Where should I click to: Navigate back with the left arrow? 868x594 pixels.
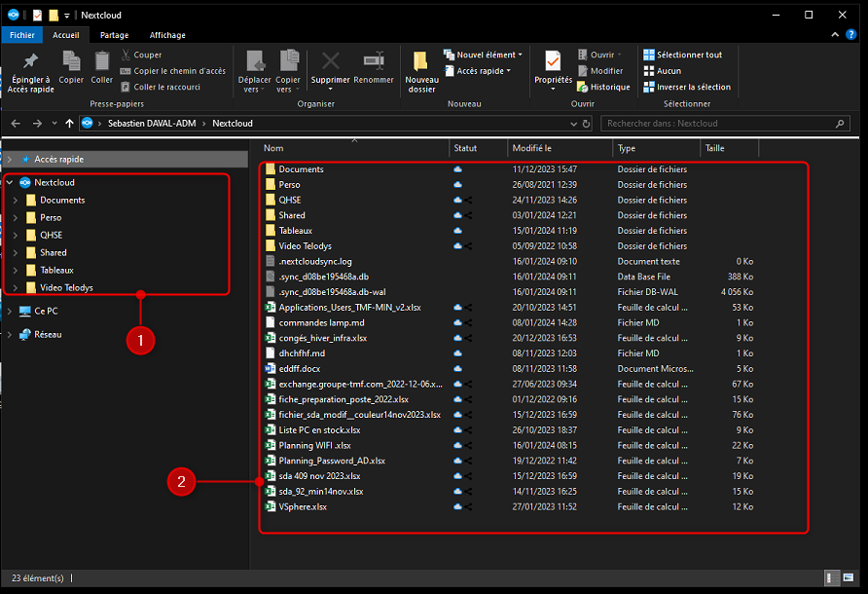16,124
